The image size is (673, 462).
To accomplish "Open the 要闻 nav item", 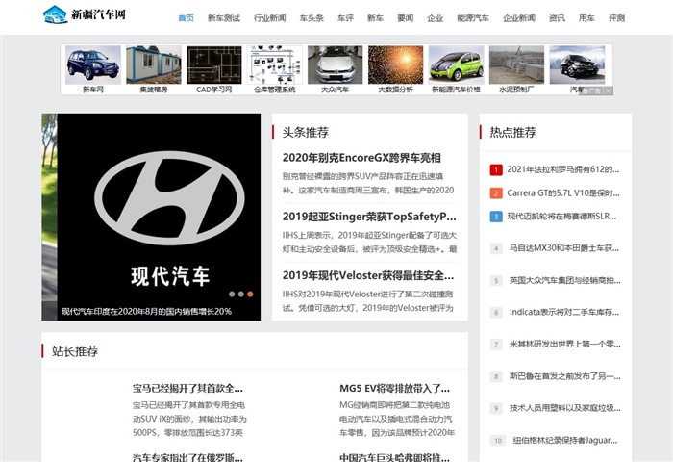I will pos(405,18).
